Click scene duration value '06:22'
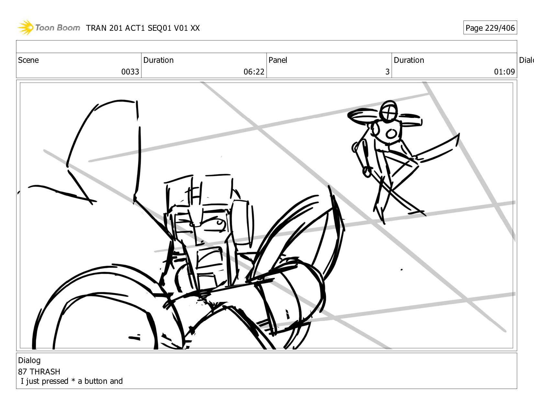Image resolution: width=534 pixels, height=413 pixels. (254, 72)
